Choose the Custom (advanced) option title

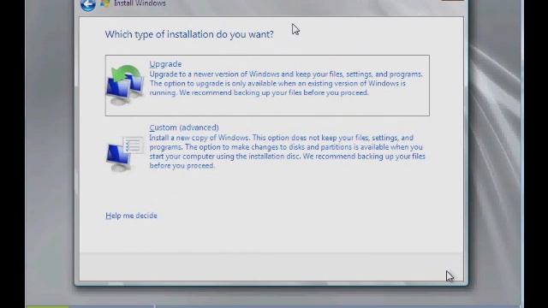click(184, 127)
